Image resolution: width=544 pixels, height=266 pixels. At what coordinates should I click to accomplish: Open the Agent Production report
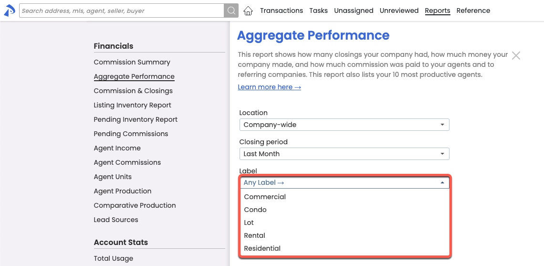123,191
